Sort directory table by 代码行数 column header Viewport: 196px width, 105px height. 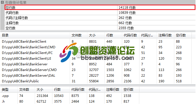tap(131, 35)
